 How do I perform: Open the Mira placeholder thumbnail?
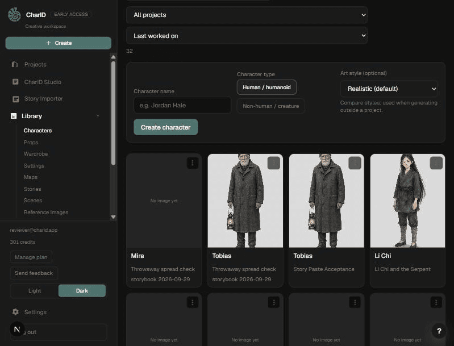[164, 201]
